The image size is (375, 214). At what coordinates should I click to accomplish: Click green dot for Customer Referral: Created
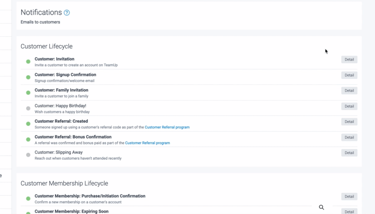28,124
